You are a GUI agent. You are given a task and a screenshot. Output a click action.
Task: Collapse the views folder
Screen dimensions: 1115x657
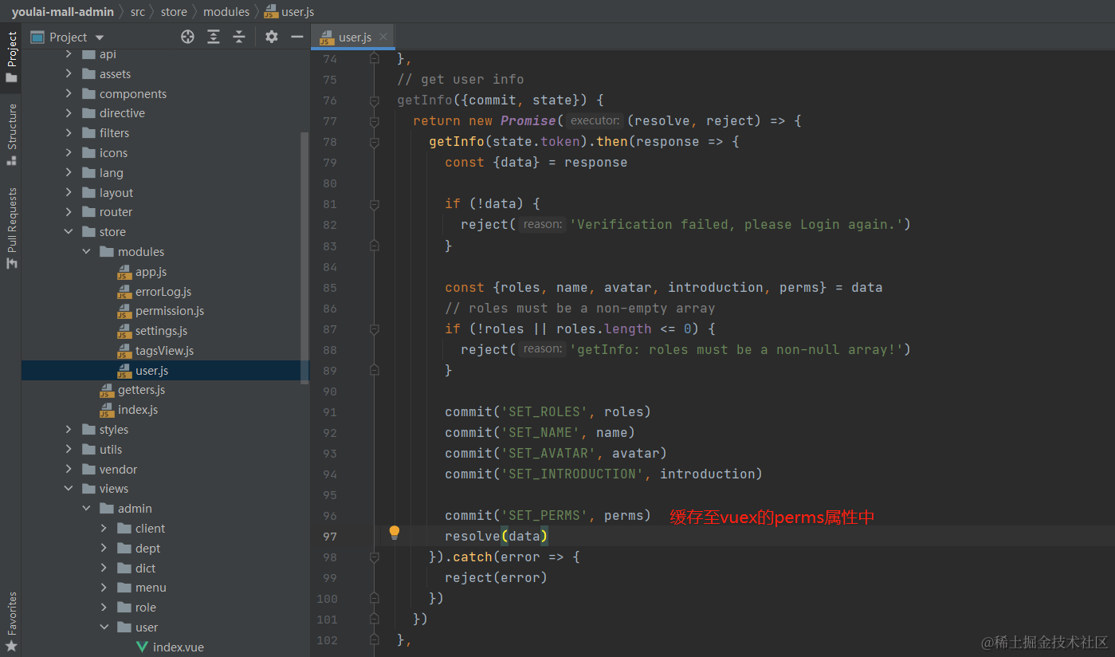(x=69, y=489)
